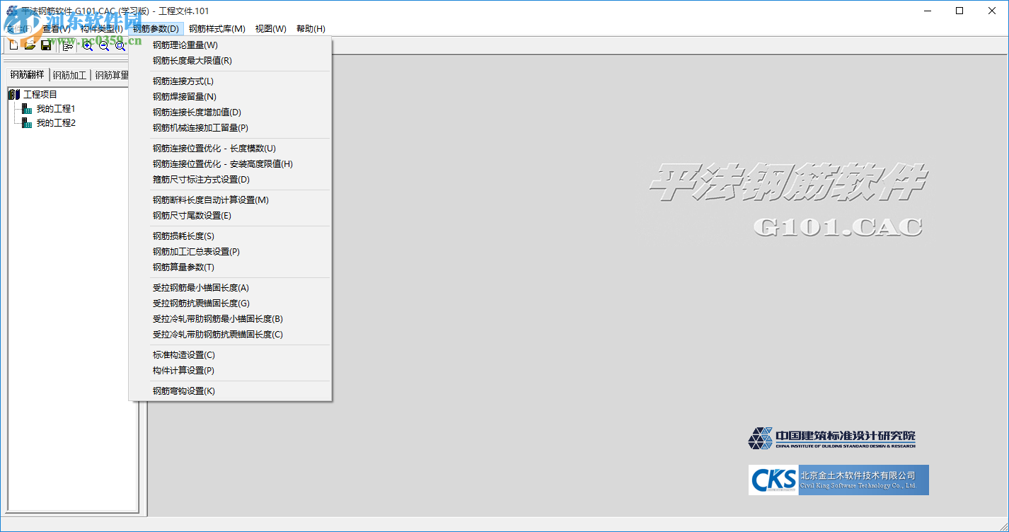Image resolution: width=1009 pixels, height=532 pixels.
Task: Select the 工程项目 root tree node
Action: (x=40, y=94)
